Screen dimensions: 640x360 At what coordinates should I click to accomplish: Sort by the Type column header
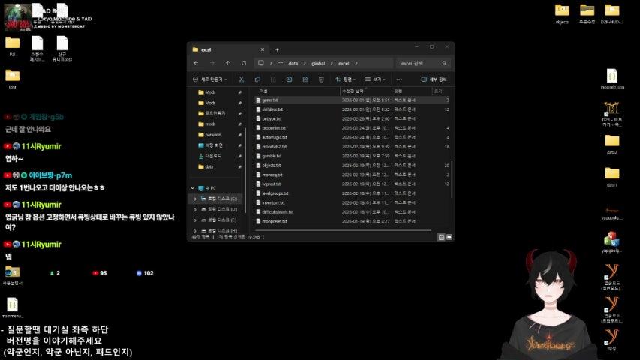coord(412,91)
